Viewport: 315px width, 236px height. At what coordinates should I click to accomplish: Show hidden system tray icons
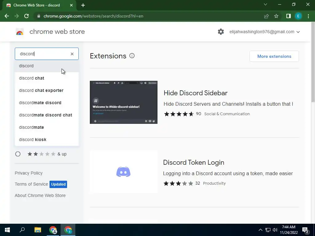(x=260, y=230)
